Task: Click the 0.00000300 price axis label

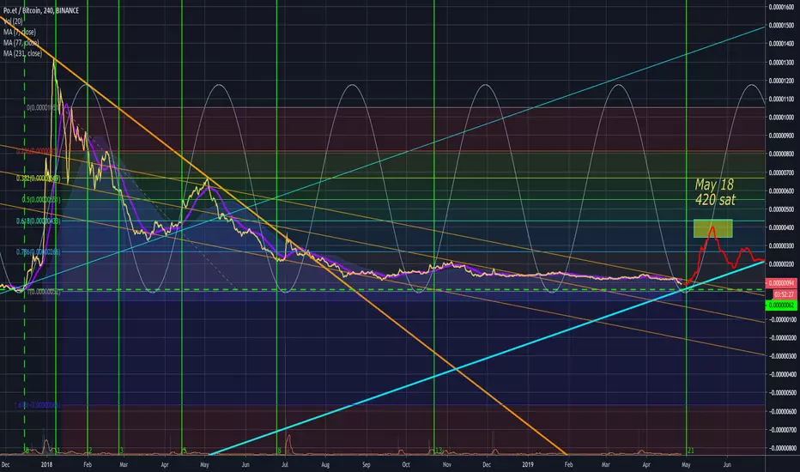Action: pos(782,246)
